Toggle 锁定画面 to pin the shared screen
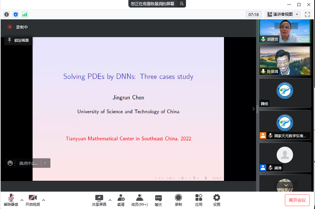The height and width of the screenshot is (209, 315). 18,40
